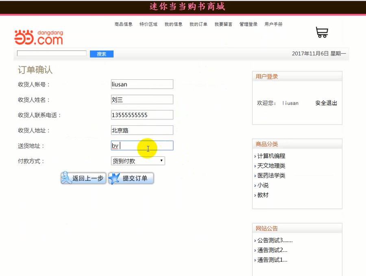The image size is (366, 276).
Task: Open the 管理登录 menu item
Action: pos(248,24)
